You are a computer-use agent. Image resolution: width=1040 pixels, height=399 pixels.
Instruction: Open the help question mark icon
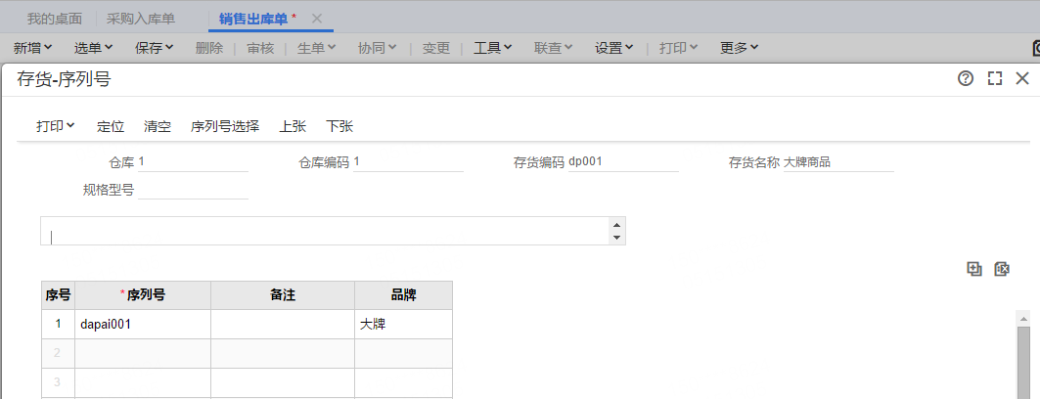(966, 79)
